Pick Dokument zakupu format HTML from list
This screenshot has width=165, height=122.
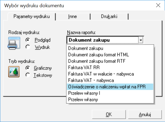coord(99,55)
